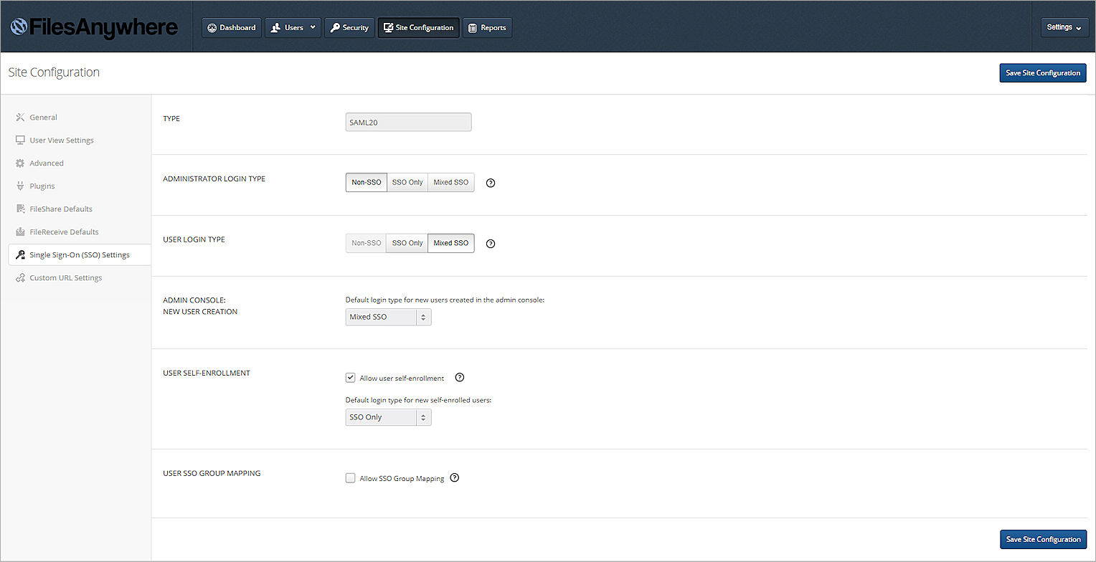Screen dimensions: 1096x562
Task: Go to Custom URL Settings link icon
Action: 21,278
